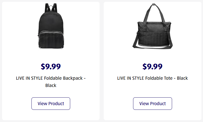The width and height of the screenshot is (203, 122).
Task: Open the LIVE IN STYLE Foldable Tote title
Action: pos(152,78)
